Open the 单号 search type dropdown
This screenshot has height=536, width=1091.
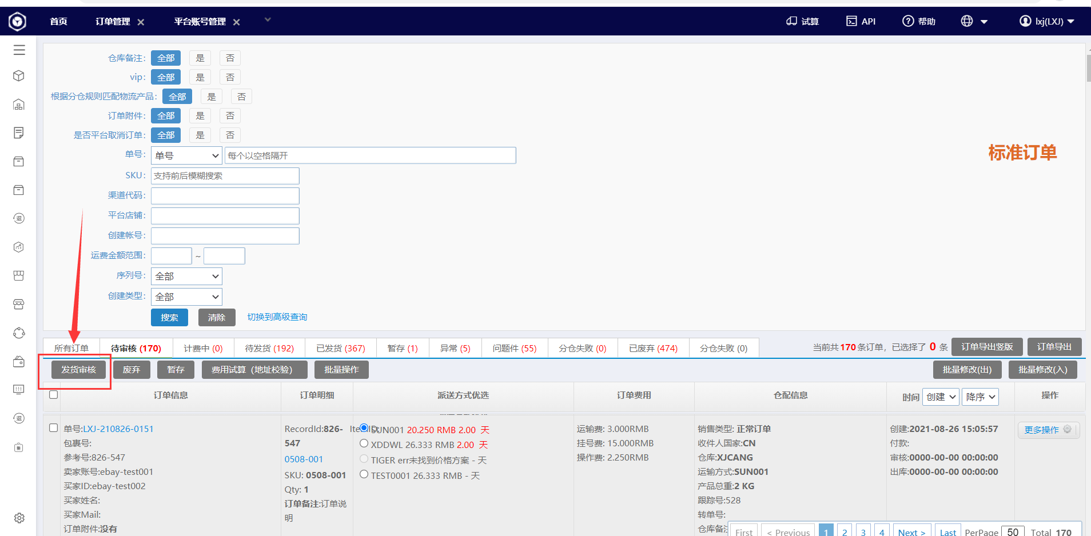186,155
